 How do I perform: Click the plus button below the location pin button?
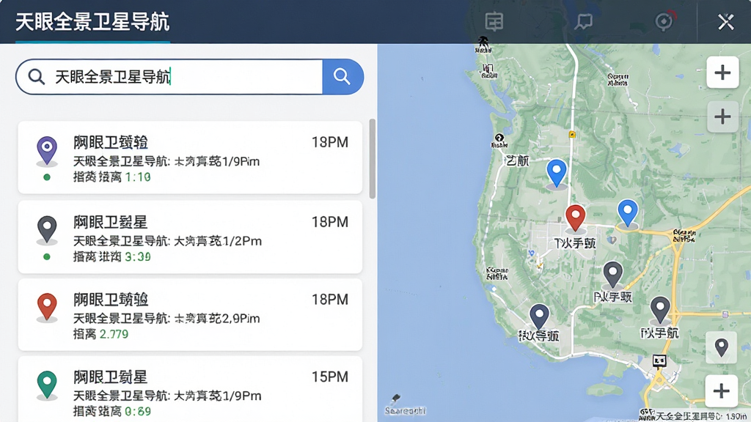[722, 390]
